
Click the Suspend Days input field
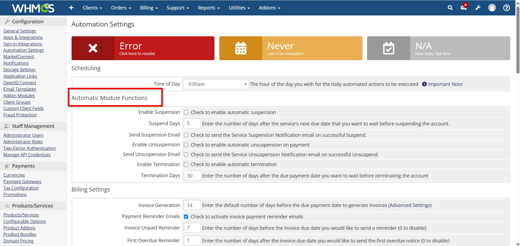tap(192, 124)
